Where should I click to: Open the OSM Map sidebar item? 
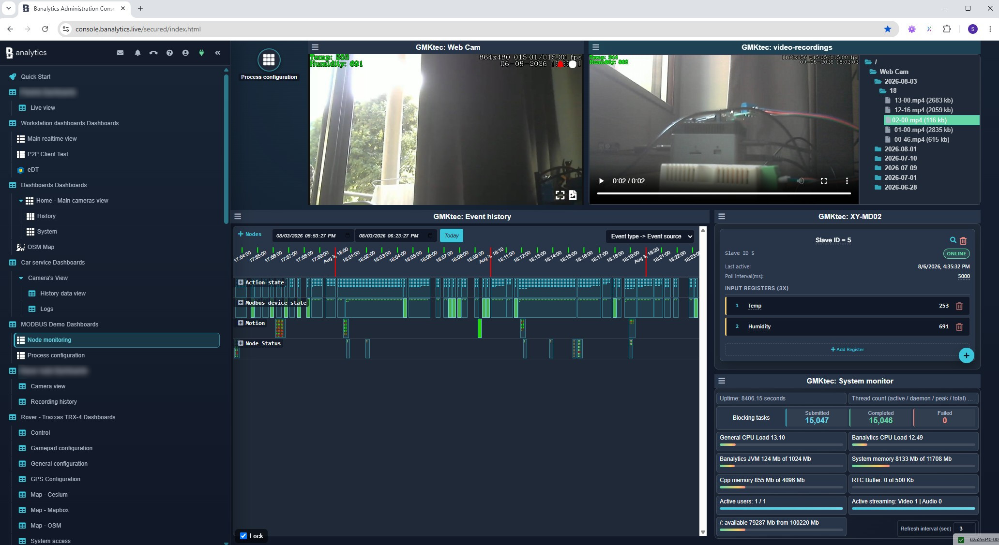click(x=41, y=247)
